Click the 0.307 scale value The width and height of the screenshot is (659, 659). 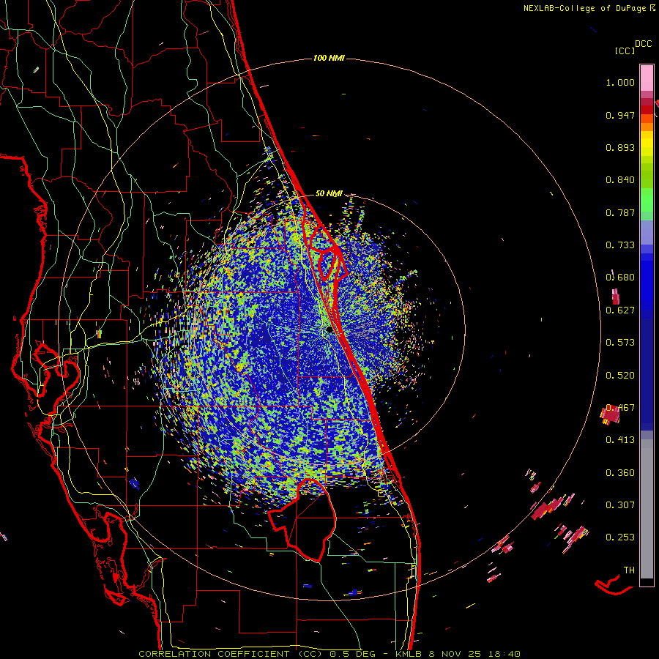point(620,505)
